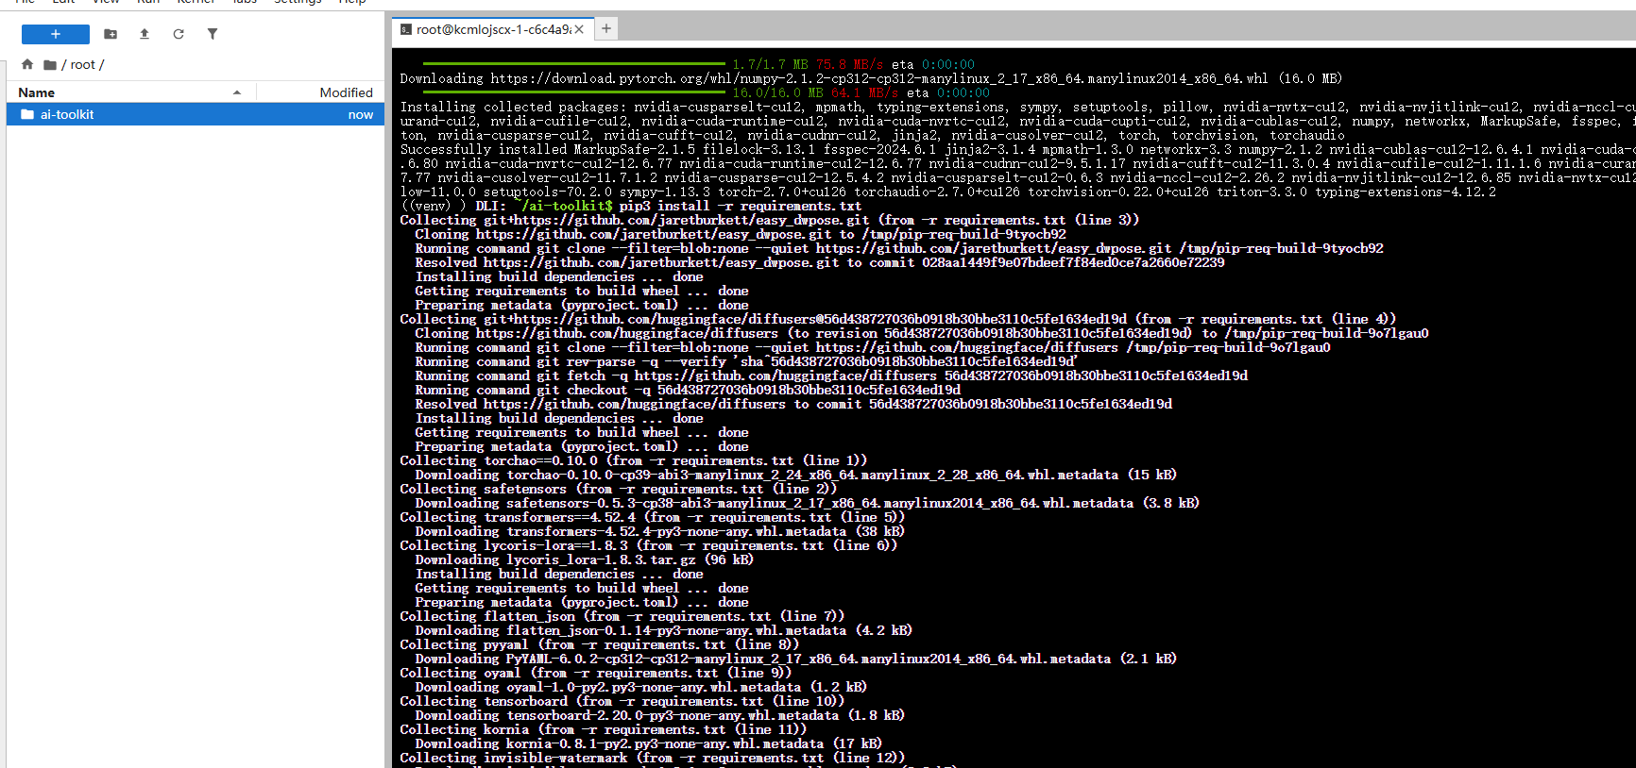Refresh the file browser listing
Viewport: 1636px width, 768px height.
coord(179,34)
